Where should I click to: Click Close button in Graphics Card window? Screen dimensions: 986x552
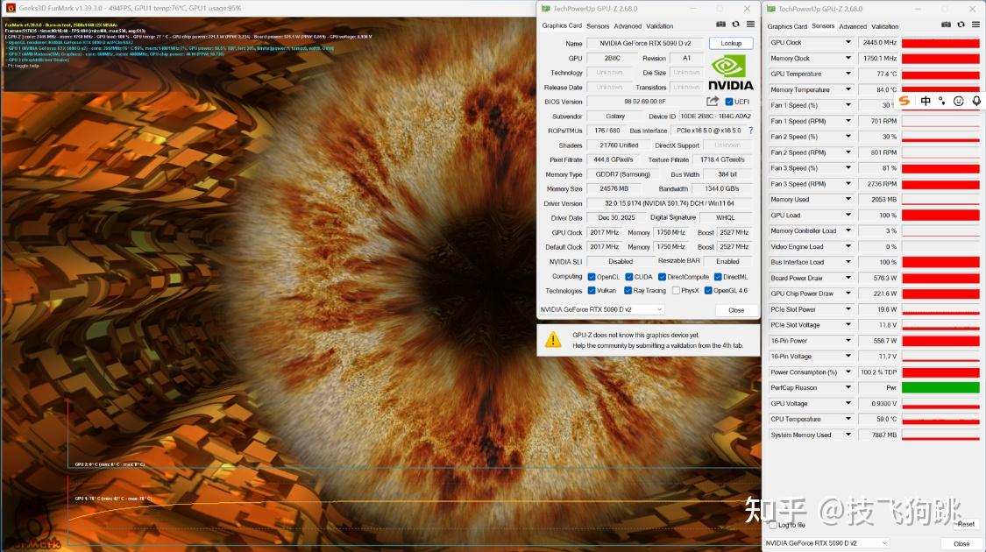pyautogui.click(x=736, y=310)
